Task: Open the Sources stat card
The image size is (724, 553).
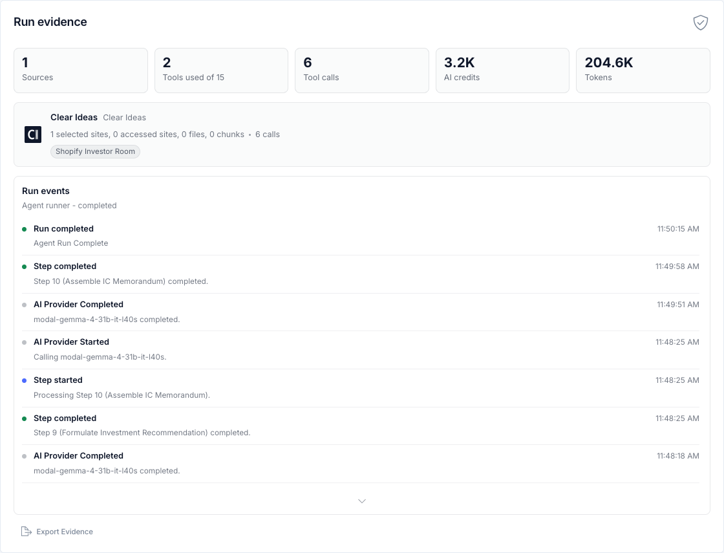Action: click(x=81, y=70)
